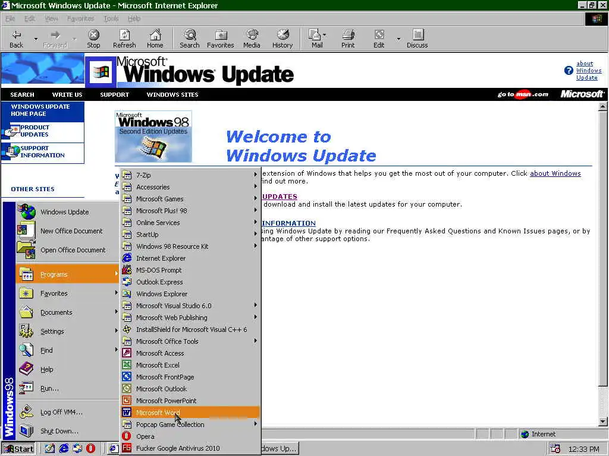The image size is (609, 456).
Task: Click WRITE US in the black navigation bar
Action: tap(67, 94)
